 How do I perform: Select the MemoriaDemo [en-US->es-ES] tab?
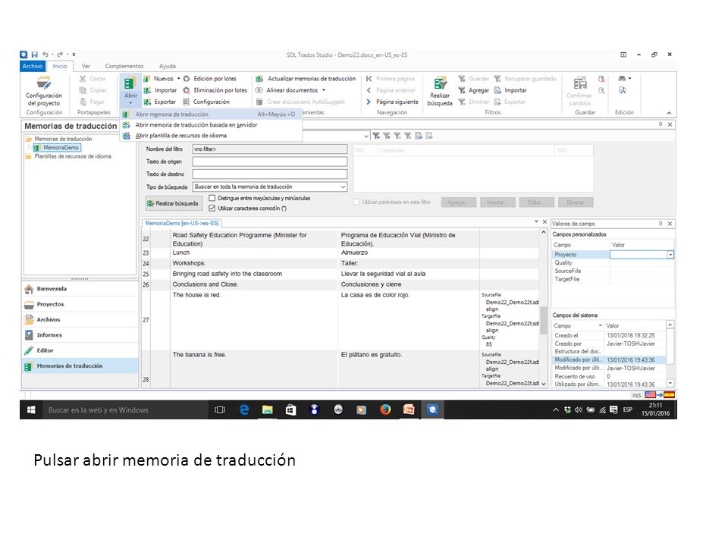click(181, 223)
